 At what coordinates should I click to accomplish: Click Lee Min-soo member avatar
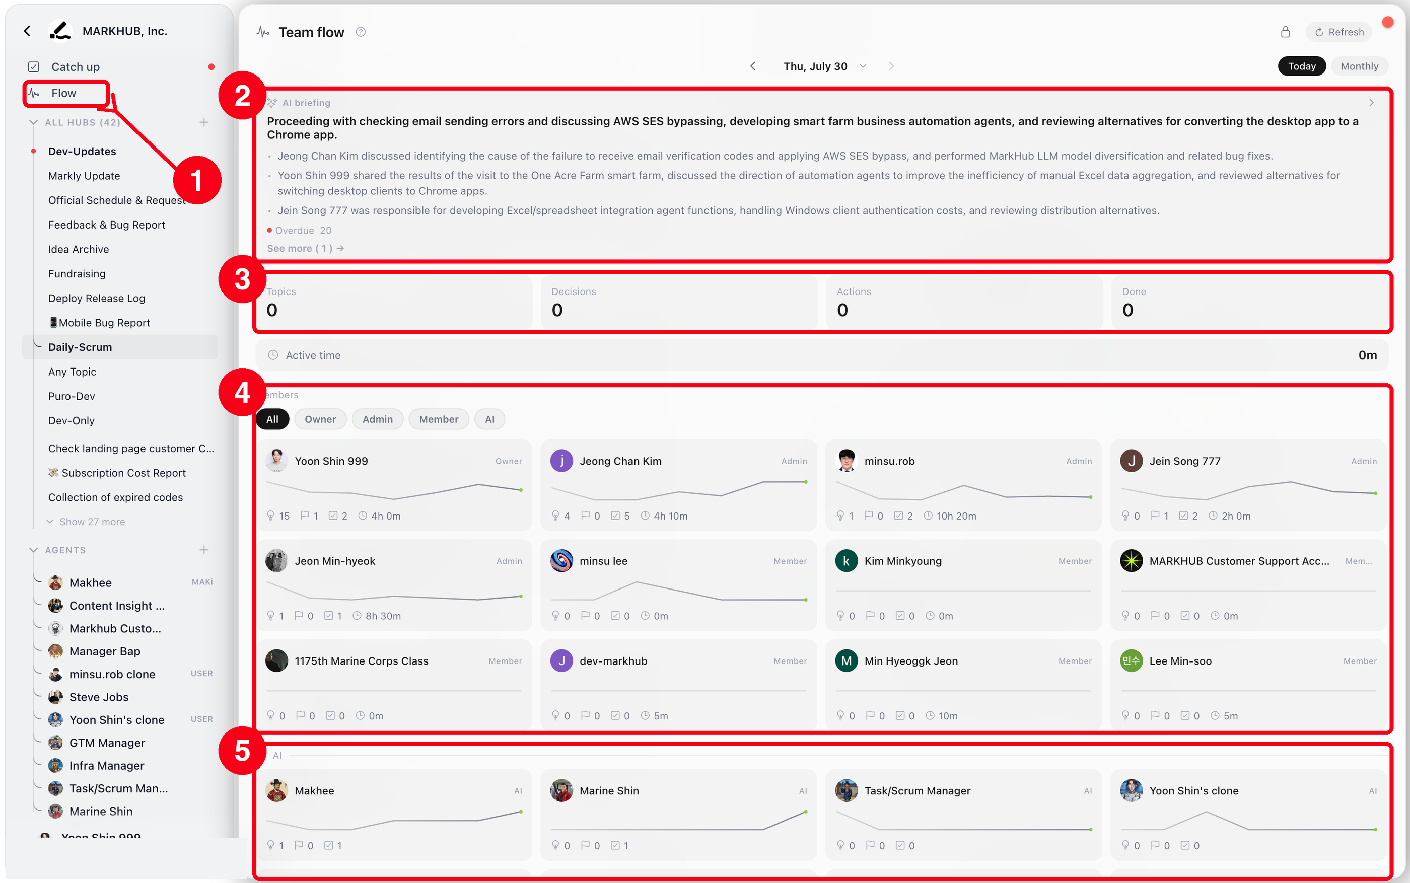[x=1132, y=660]
